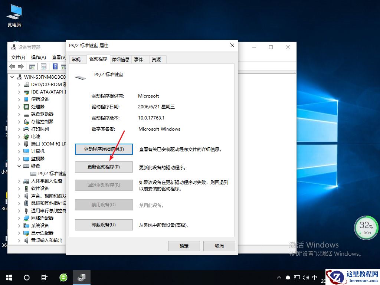Click the 360 speedup ball showing 32%

click(x=366, y=227)
